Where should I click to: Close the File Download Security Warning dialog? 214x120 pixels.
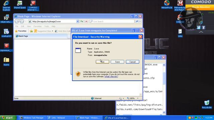point(140,37)
